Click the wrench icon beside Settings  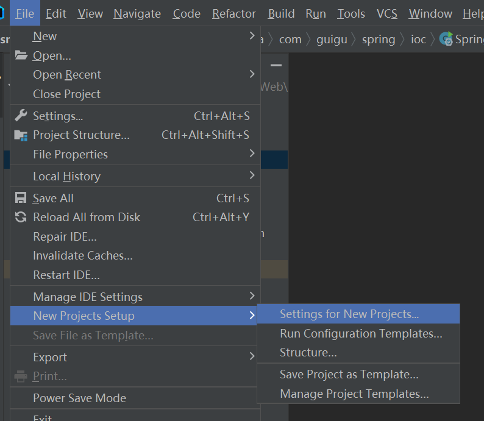point(21,116)
